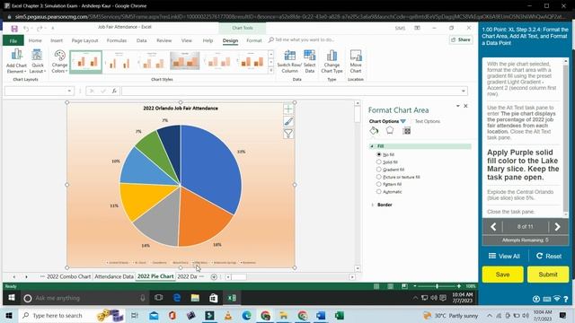Switch to the Formulas ribbon tab
Screen dimensions: 575x323
[117, 40]
